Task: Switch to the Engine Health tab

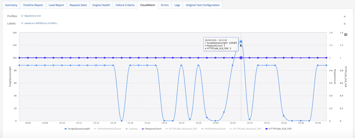Action: 101,5
